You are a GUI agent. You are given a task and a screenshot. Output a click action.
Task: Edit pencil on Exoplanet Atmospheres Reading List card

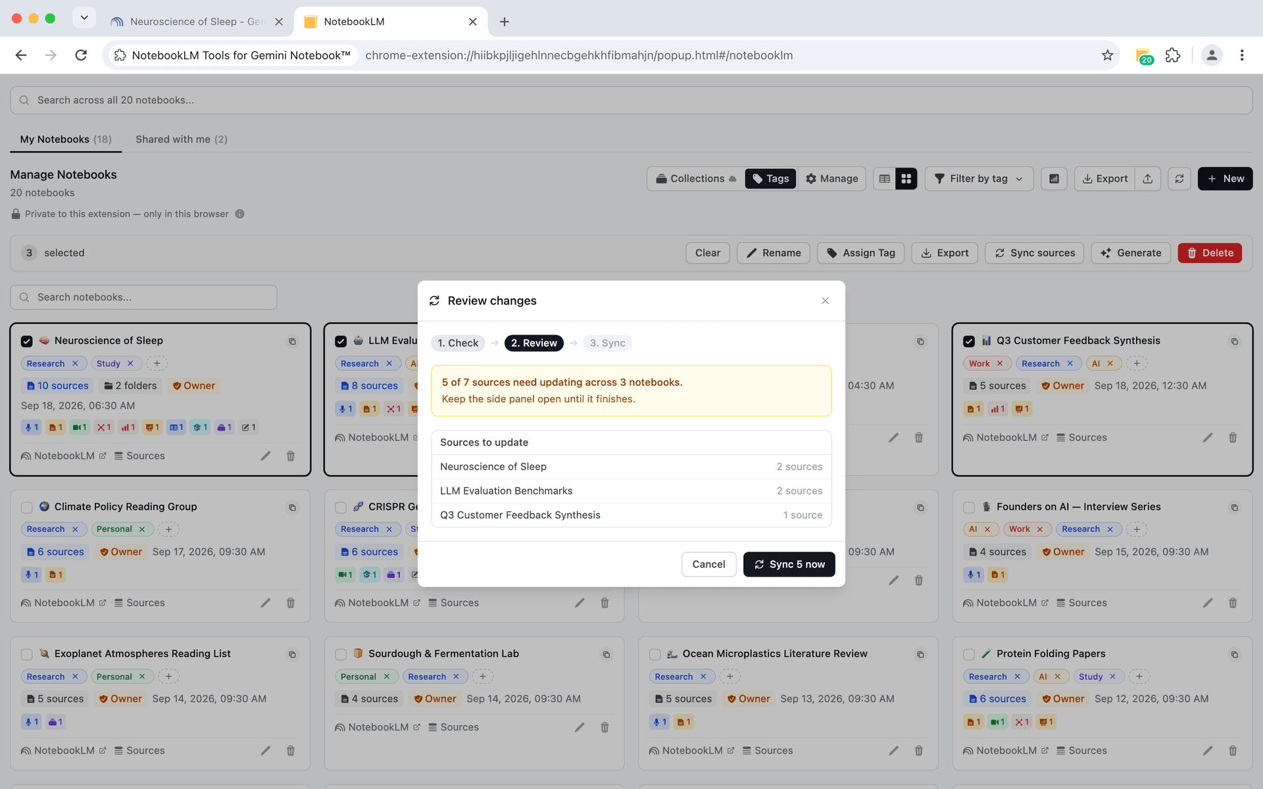266,750
